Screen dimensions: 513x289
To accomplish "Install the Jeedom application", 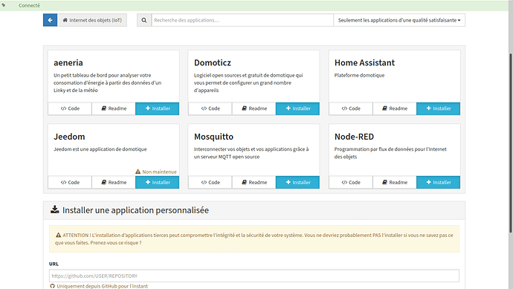I will tap(158, 183).
